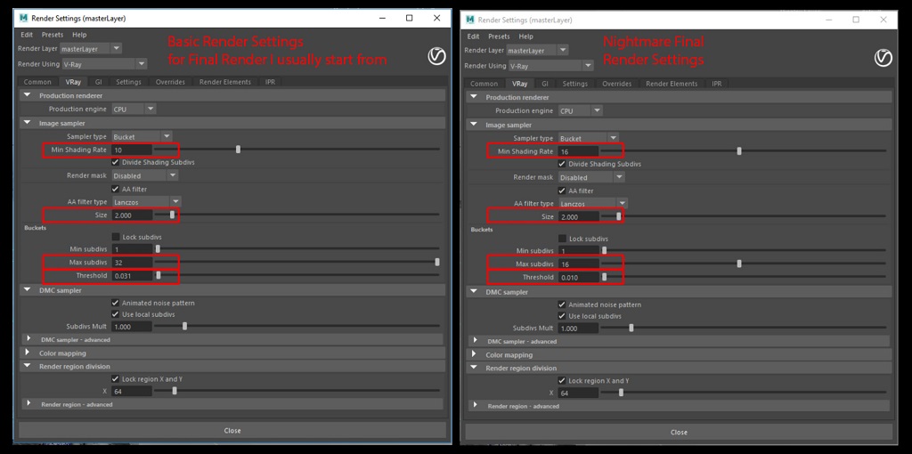Open the Sampler type dropdown in right window
Screen dimensions: 912x454
(588, 138)
